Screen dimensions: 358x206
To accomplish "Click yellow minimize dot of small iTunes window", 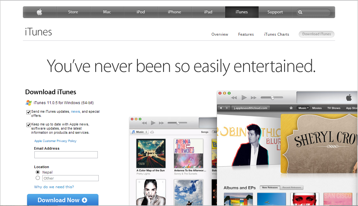I will 136,119.
